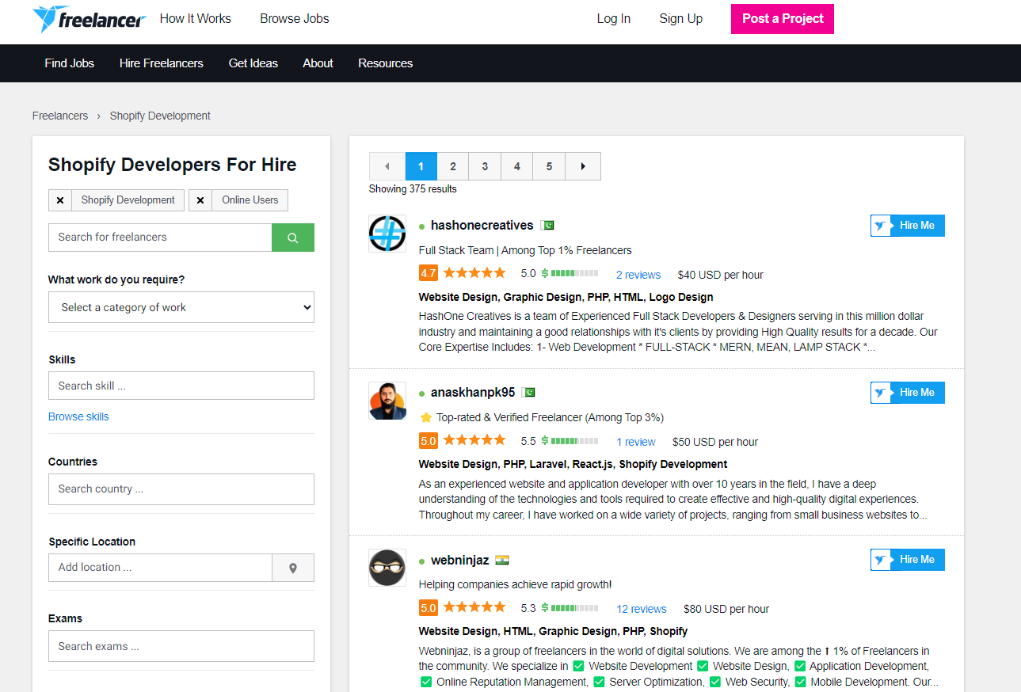The width and height of the screenshot is (1021, 692).
Task: Click webninjaz avatar icon
Action: tap(387, 568)
